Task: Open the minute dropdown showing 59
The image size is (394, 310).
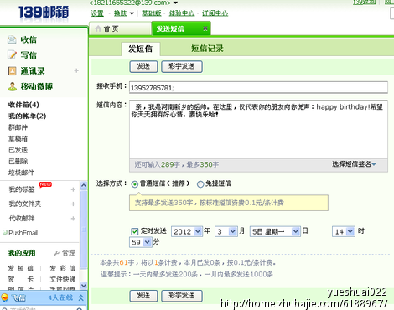Action: click(x=141, y=242)
